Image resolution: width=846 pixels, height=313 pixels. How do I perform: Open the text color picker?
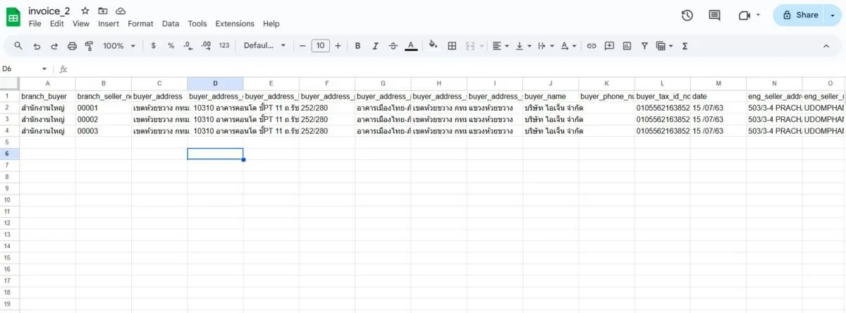pos(412,46)
